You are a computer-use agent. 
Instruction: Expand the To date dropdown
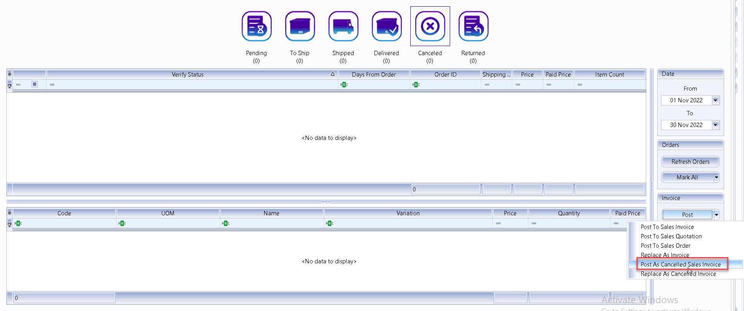(715, 125)
